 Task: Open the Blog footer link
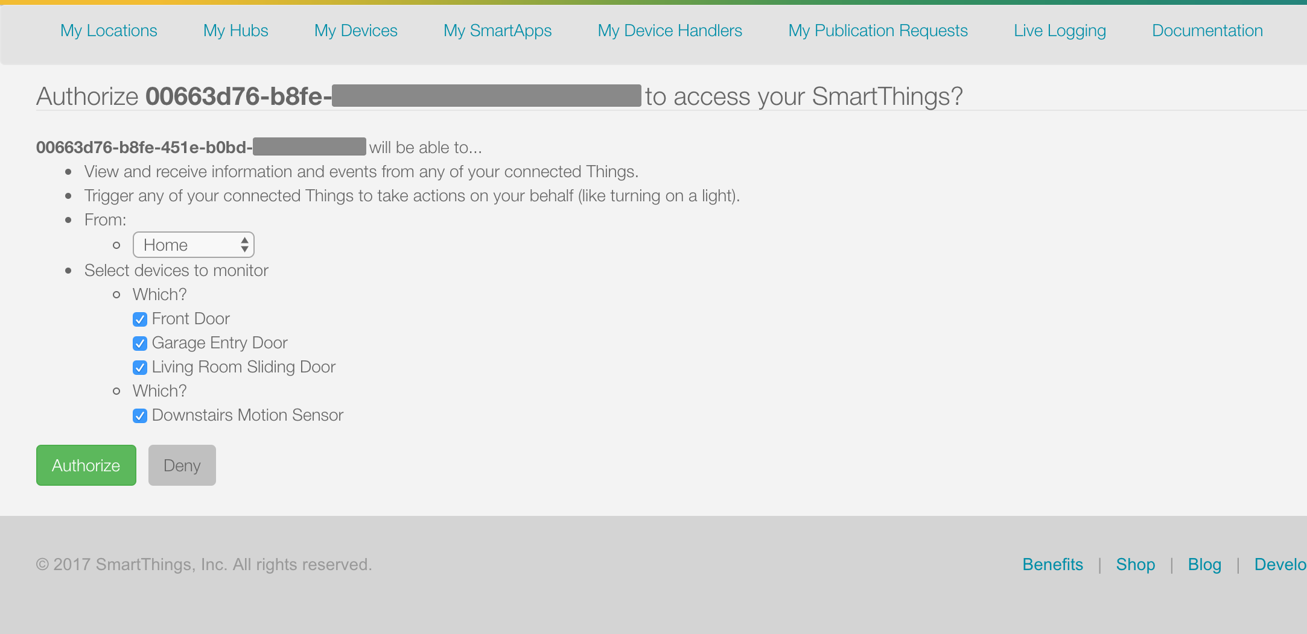tap(1204, 565)
